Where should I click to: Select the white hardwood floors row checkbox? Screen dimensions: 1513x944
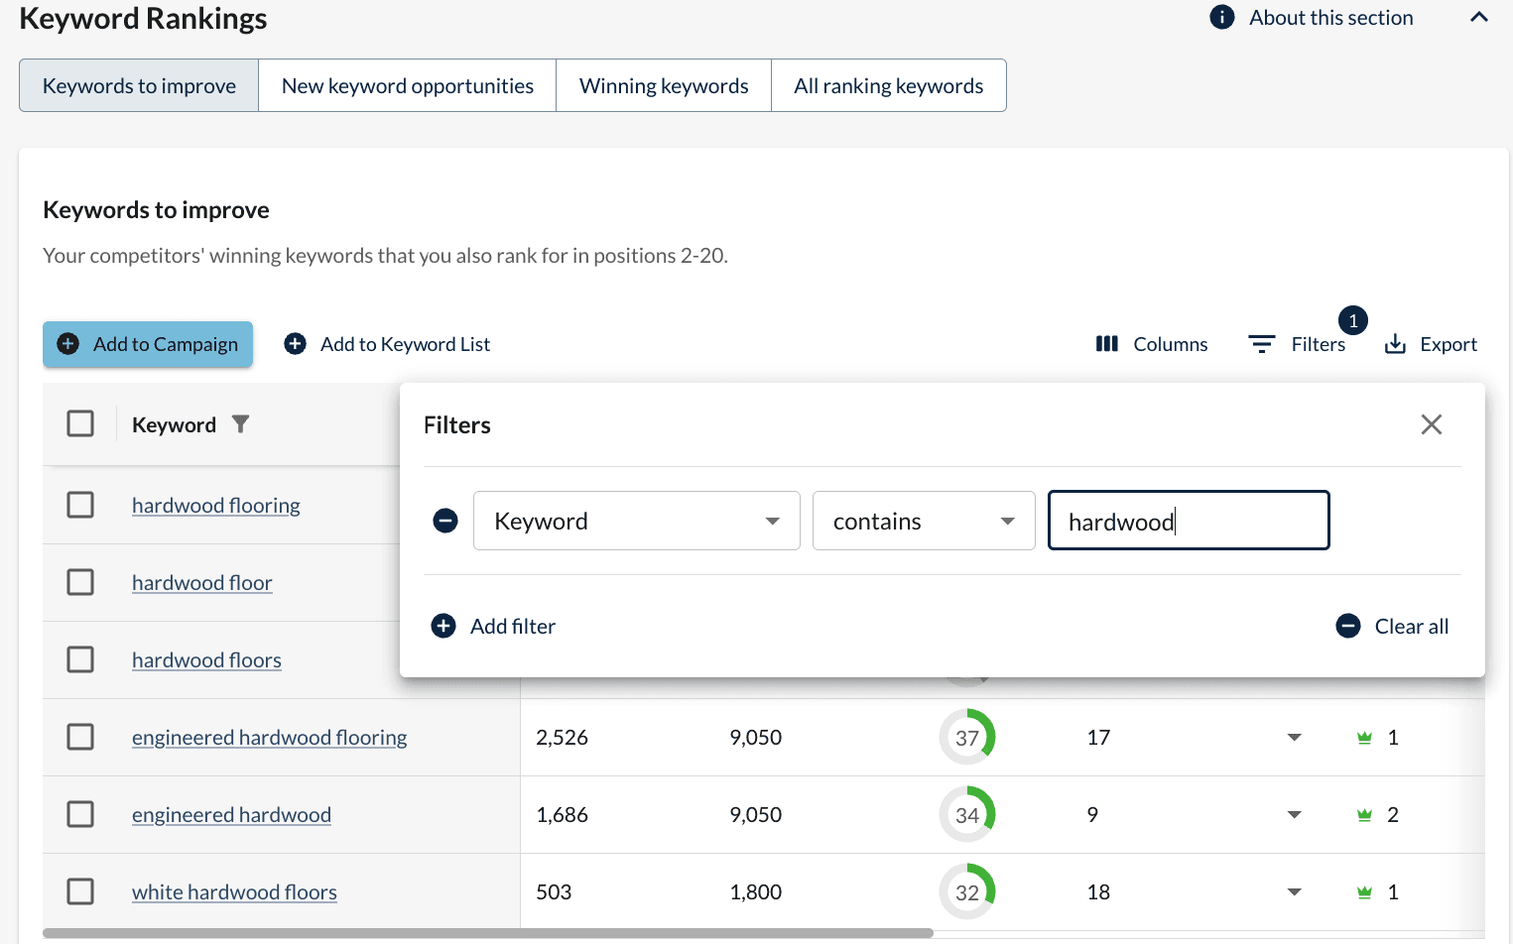click(80, 891)
